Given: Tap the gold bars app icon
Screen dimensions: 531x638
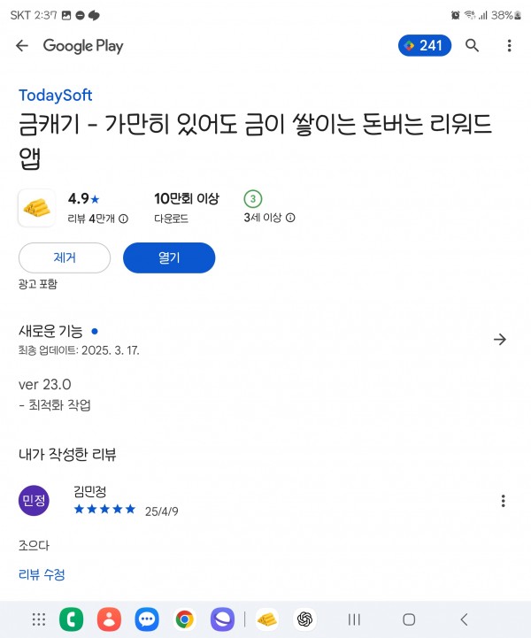Looking at the screenshot, I should click(x=36, y=208).
